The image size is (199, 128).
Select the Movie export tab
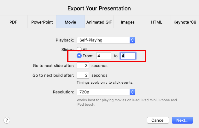(x=70, y=22)
